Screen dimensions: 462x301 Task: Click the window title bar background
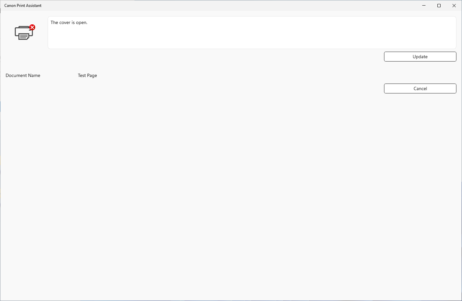tap(230, 5)
